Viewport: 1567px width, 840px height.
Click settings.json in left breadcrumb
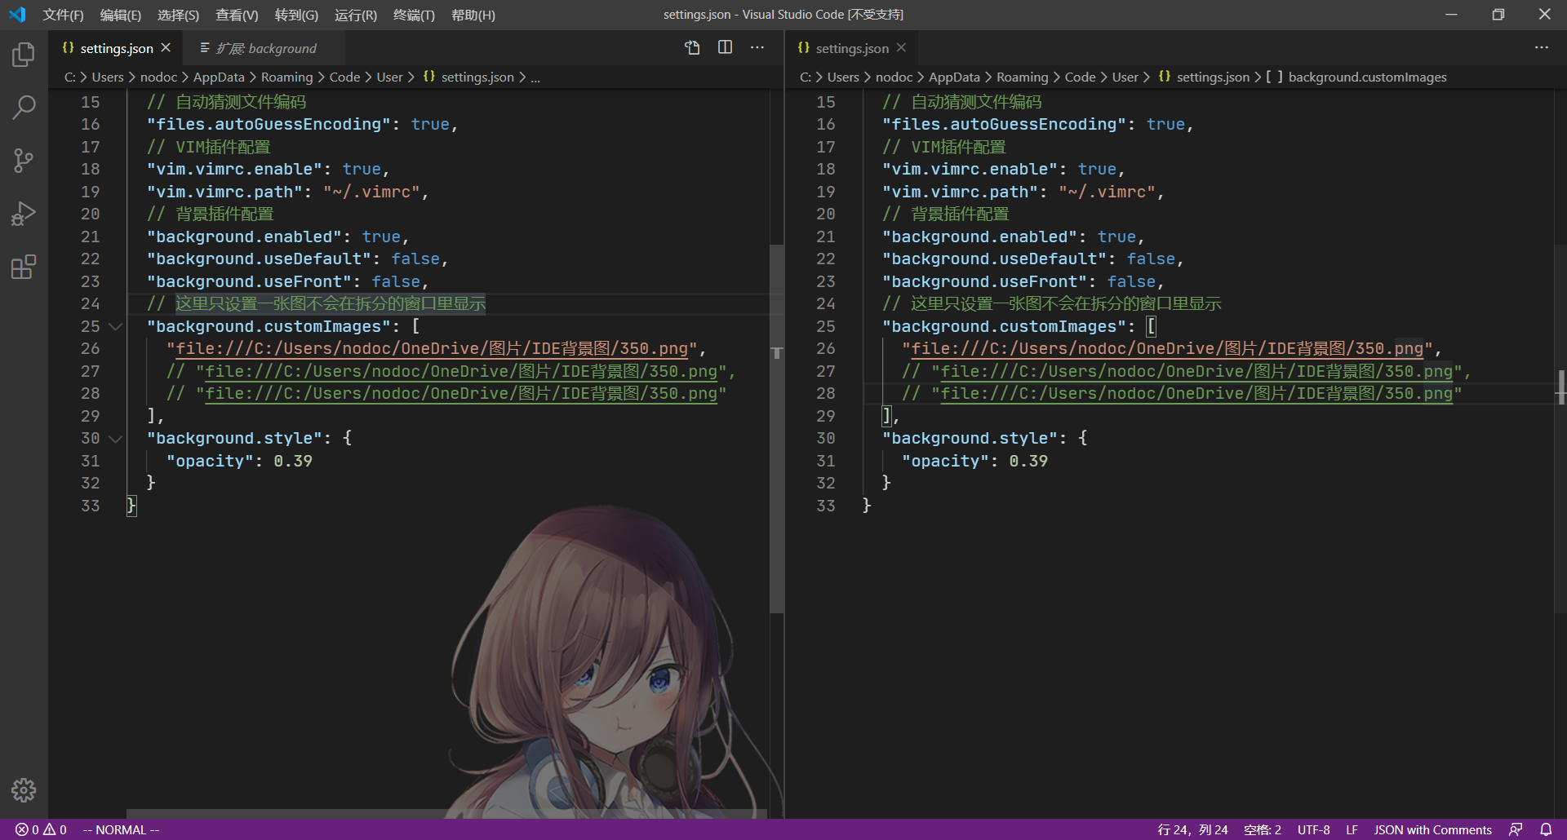point(477,77)
